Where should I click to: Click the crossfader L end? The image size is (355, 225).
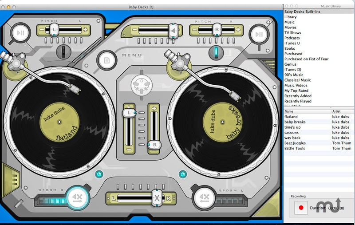point(114,198)
